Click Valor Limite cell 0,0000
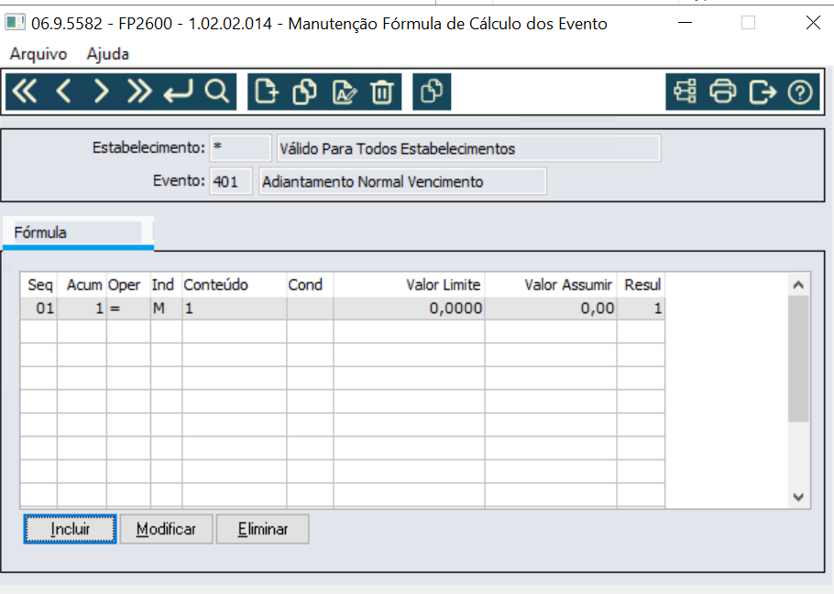The image size is (834, 594). click(409, 308)
